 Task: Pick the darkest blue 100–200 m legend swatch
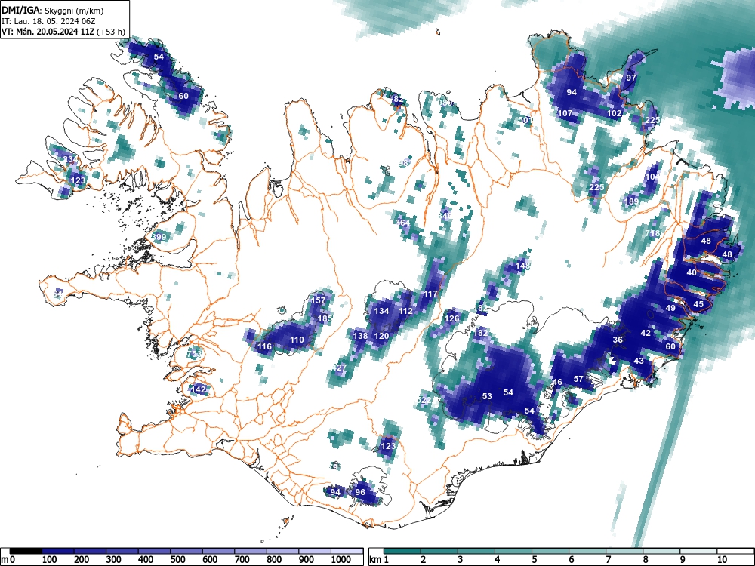[x=58, y=551]
